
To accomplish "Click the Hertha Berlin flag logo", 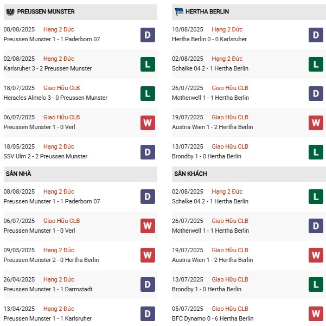I will coord(179,11).
